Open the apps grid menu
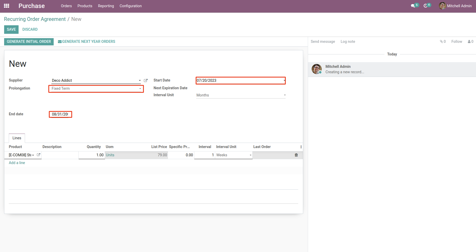 click(7, 6)
